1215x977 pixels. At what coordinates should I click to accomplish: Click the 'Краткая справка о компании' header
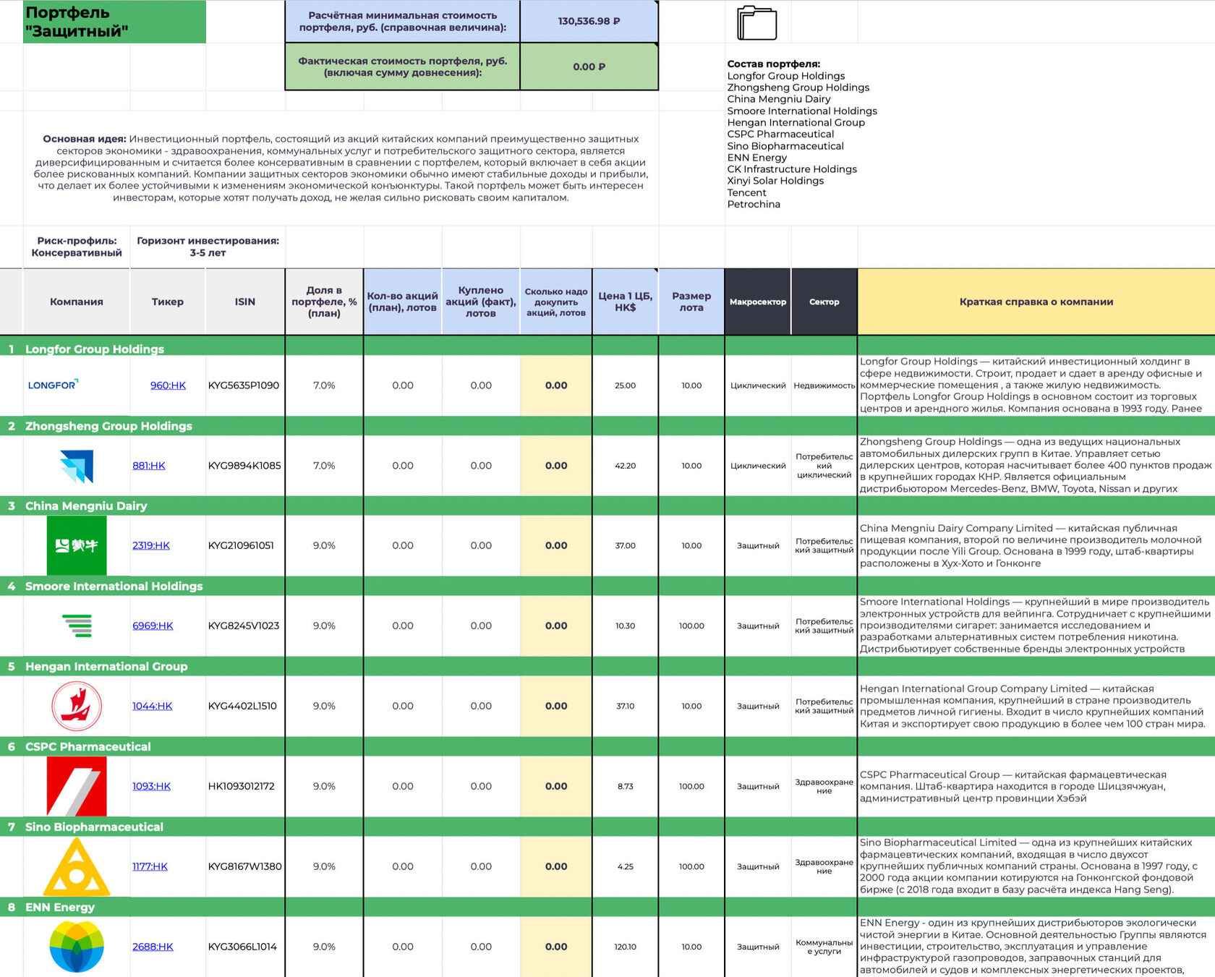pyautogui.click(x=1036, y=302)
